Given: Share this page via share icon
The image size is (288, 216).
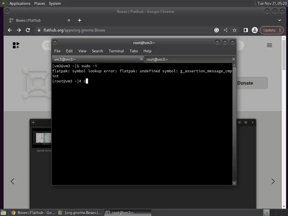Looking at the screenshot, I should 226,30.
